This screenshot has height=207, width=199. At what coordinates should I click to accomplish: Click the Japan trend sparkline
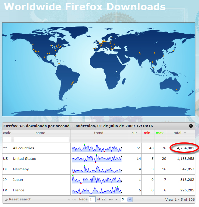97,180
